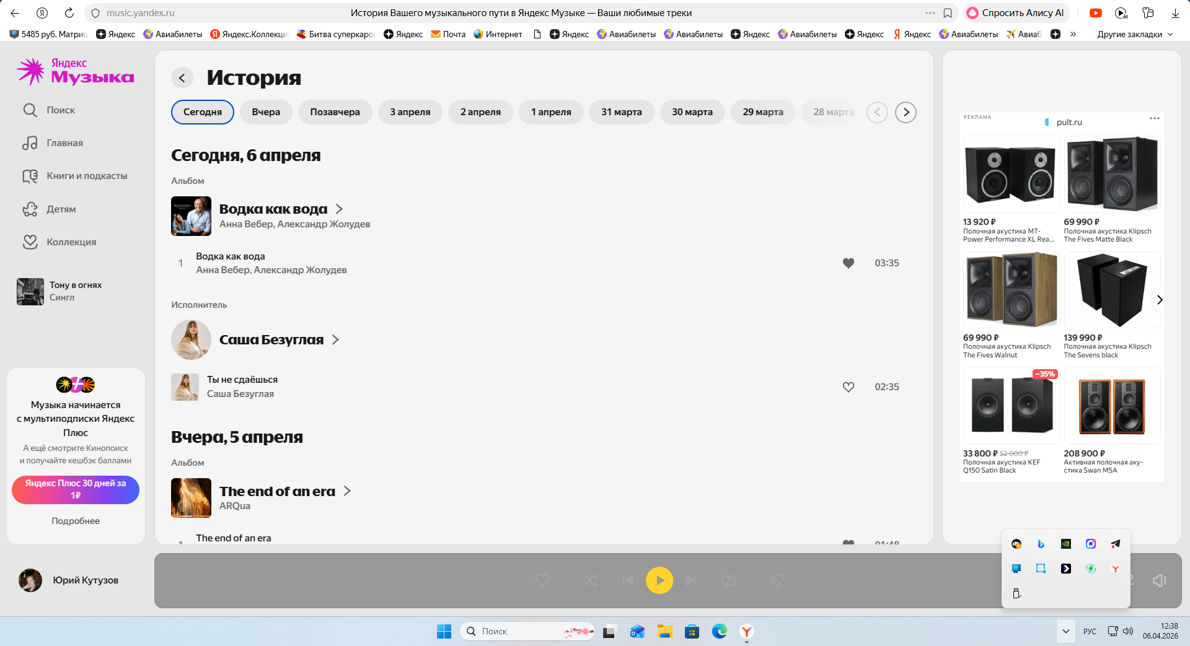Expand the Саша Безуглая artist chevron
Image resolution: width=1190 pixels, height=646 pixels.
335,340
